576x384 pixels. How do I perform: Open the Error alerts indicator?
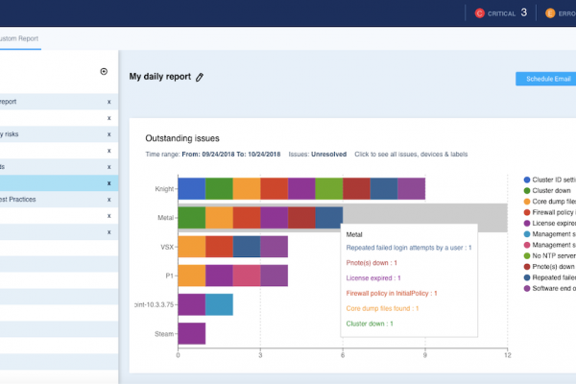561,13
